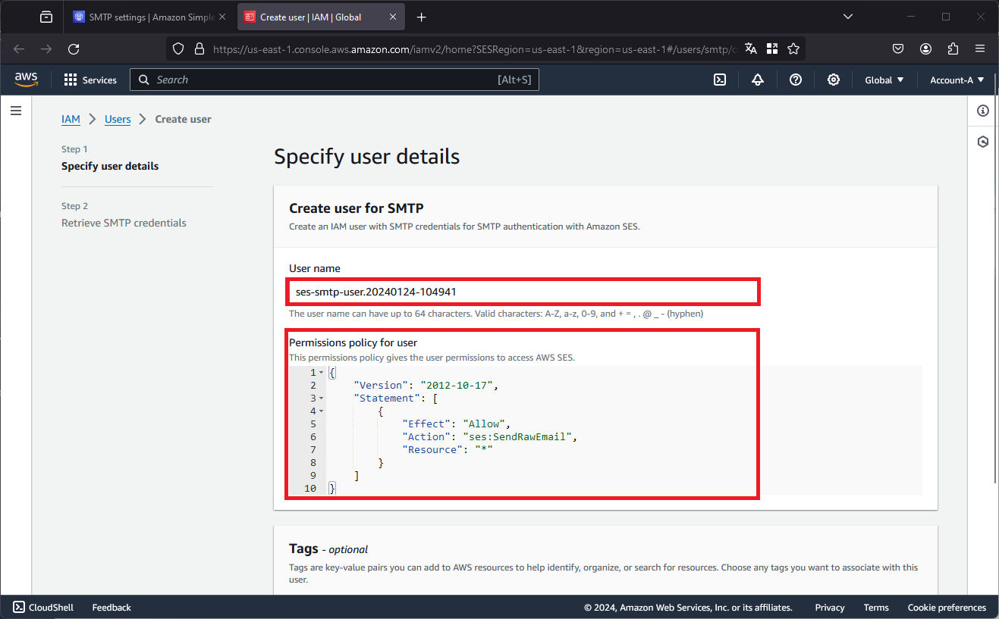Go to the Users breadcrumb link
The image size is (999, 619).
[118, 119]
